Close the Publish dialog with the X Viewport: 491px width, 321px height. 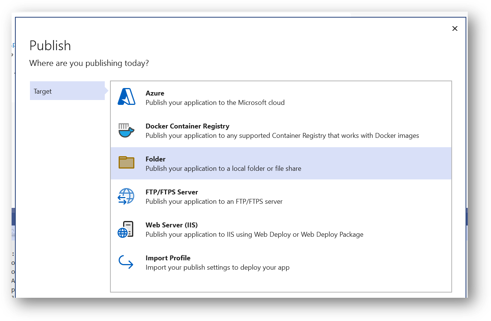coord(455,28)
